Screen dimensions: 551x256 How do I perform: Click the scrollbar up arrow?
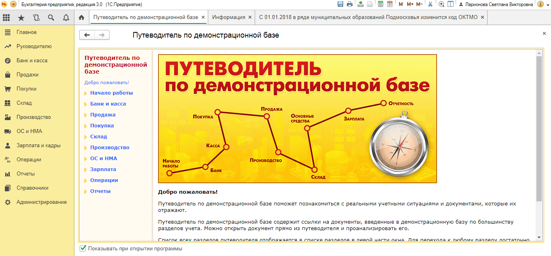538,53
